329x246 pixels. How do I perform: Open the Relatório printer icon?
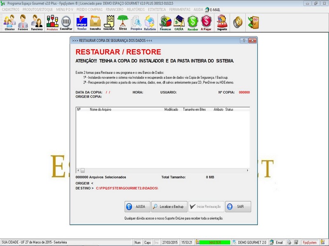click(150, 23)
